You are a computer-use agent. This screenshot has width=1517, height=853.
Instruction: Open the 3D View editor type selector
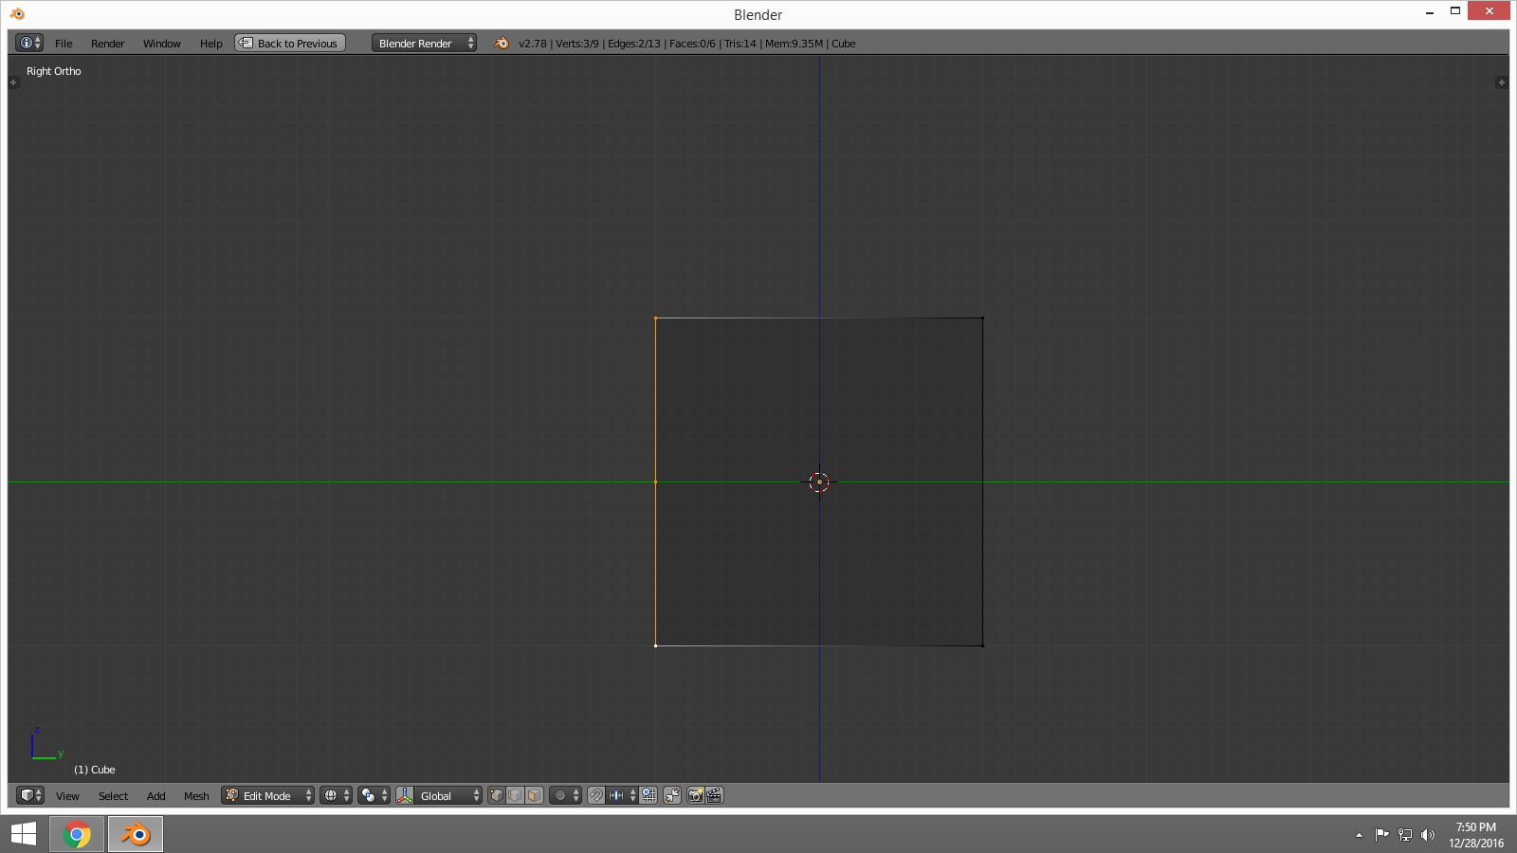30,795
